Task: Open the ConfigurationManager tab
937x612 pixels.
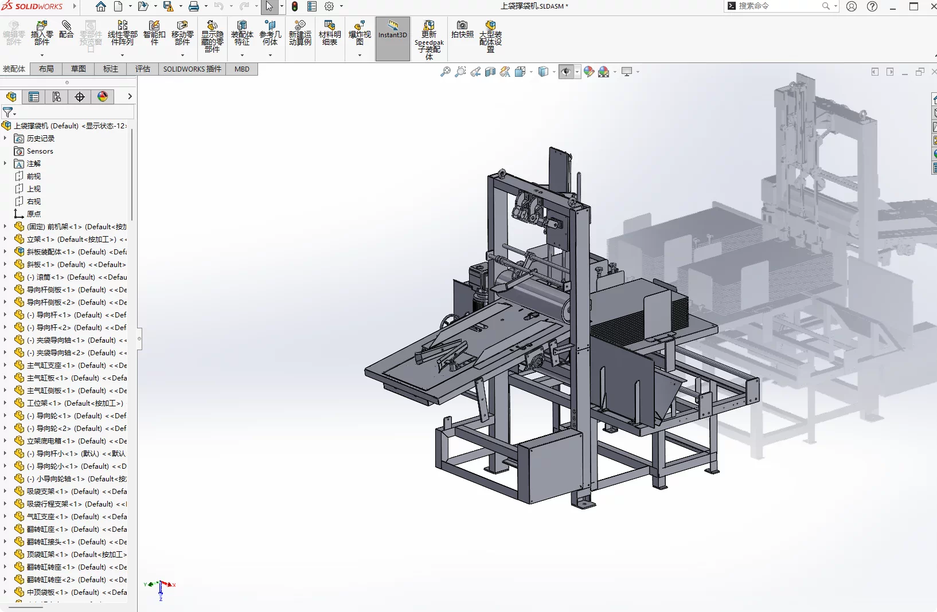Action: (57, 97)
